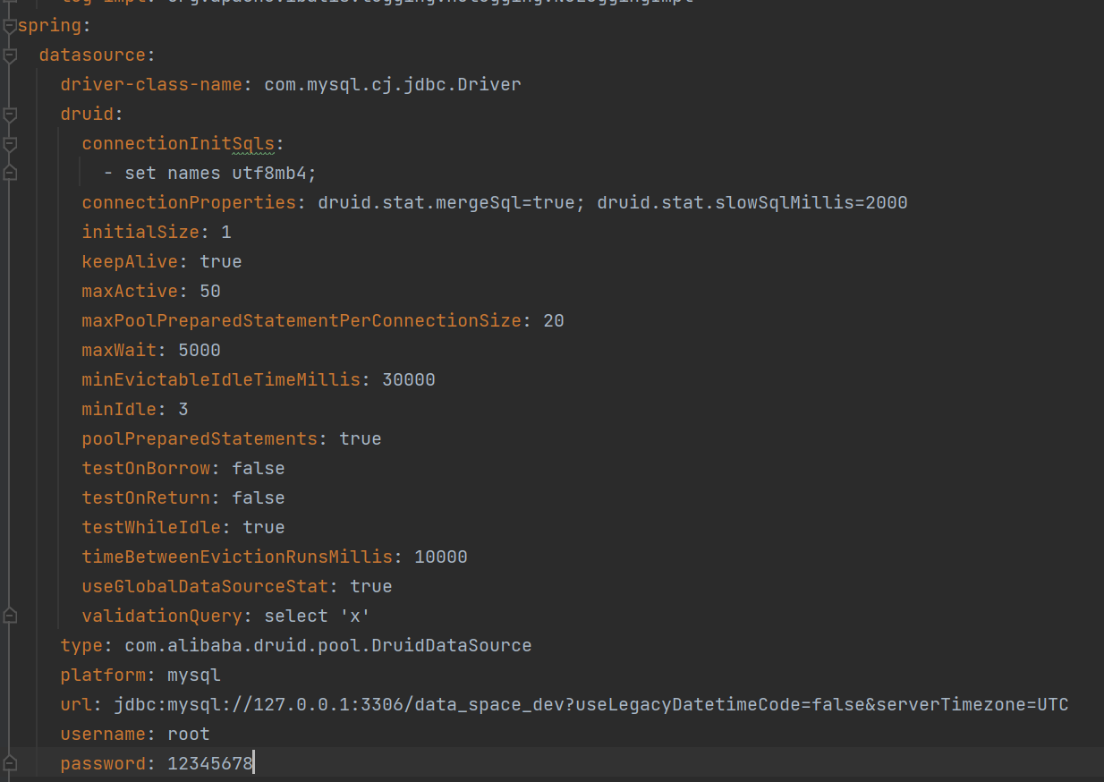
Task: Click the maxActive value 50
Action: click(209, 291)
